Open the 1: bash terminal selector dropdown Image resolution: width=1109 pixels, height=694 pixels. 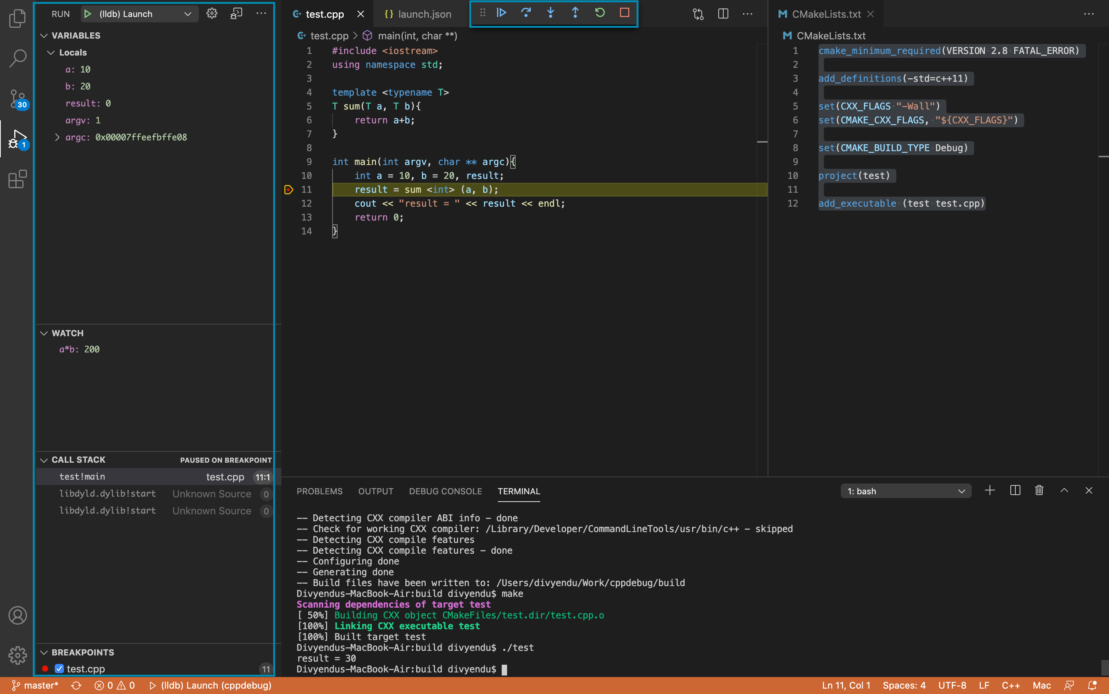tap(906, 491)
